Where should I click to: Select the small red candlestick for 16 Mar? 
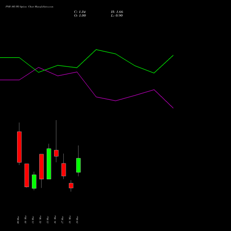(56, 153)
